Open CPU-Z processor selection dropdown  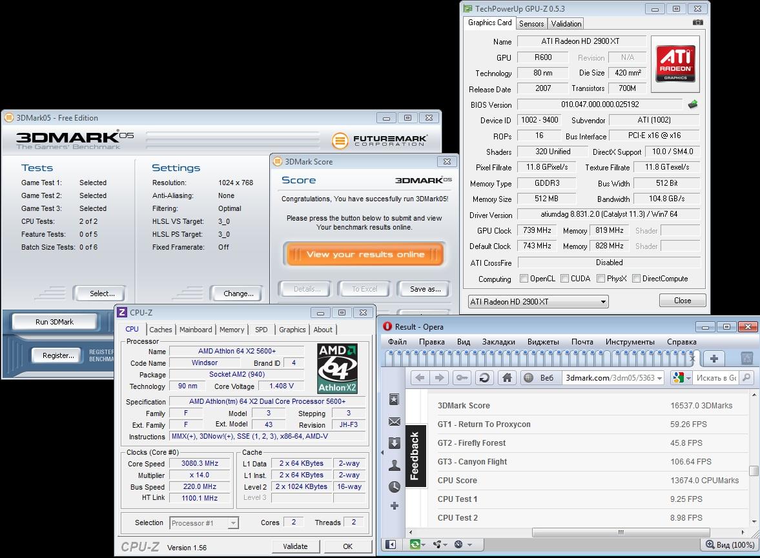pos(204,523)
